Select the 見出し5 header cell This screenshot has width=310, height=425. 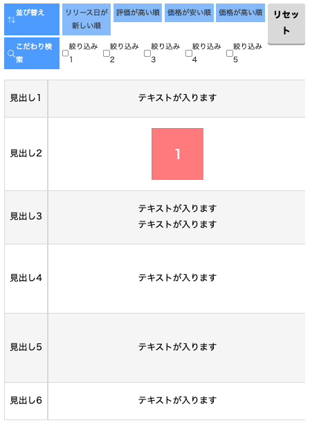(26, 347)
